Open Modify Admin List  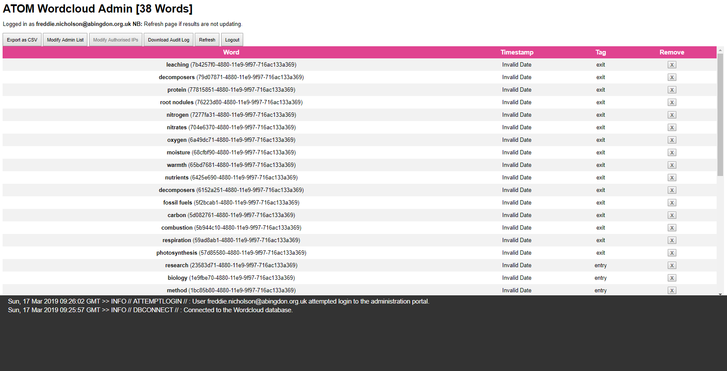tap(65, 40)
